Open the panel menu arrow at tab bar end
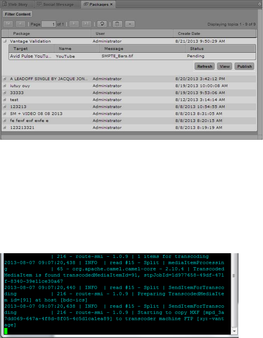 click(x=260, y=4)
